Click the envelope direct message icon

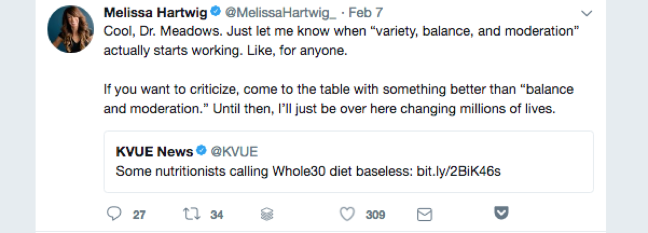(424, 215)
